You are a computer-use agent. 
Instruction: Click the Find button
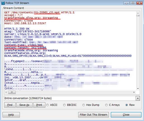tap(10, 105)
